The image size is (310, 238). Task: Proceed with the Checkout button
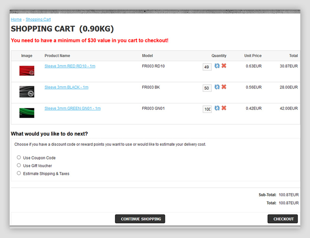pyautogui.click(x=282, y=219)
